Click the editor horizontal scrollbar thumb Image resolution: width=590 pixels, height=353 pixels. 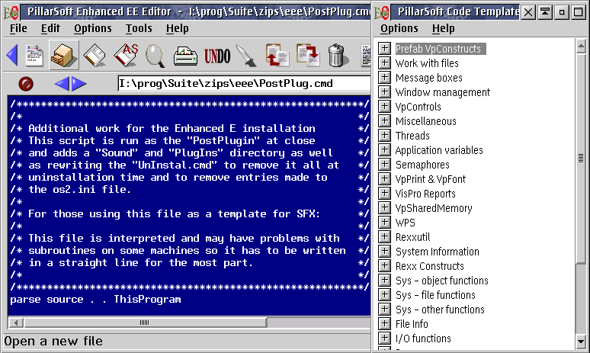145,323
